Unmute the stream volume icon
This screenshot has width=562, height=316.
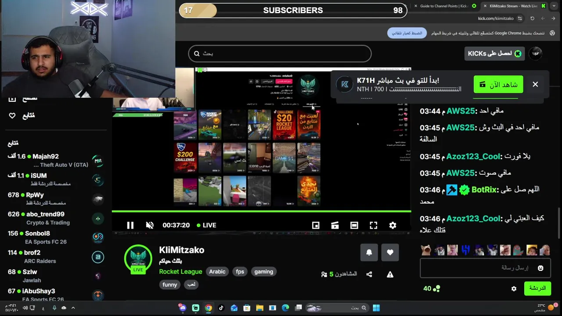150,225
